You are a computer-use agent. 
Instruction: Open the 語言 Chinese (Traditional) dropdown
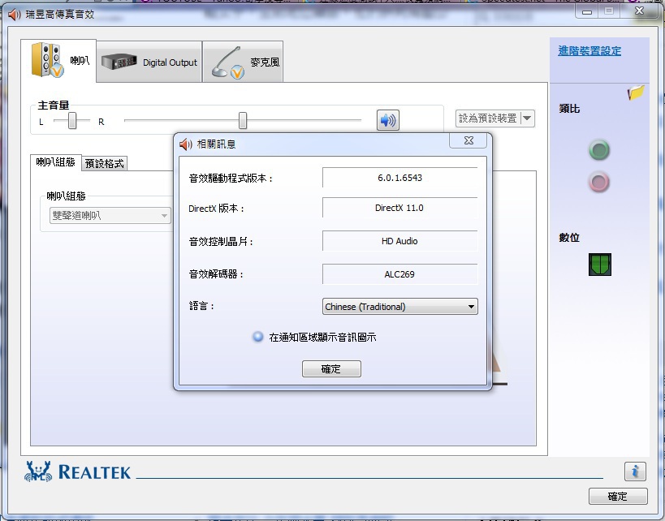point(400,307)
